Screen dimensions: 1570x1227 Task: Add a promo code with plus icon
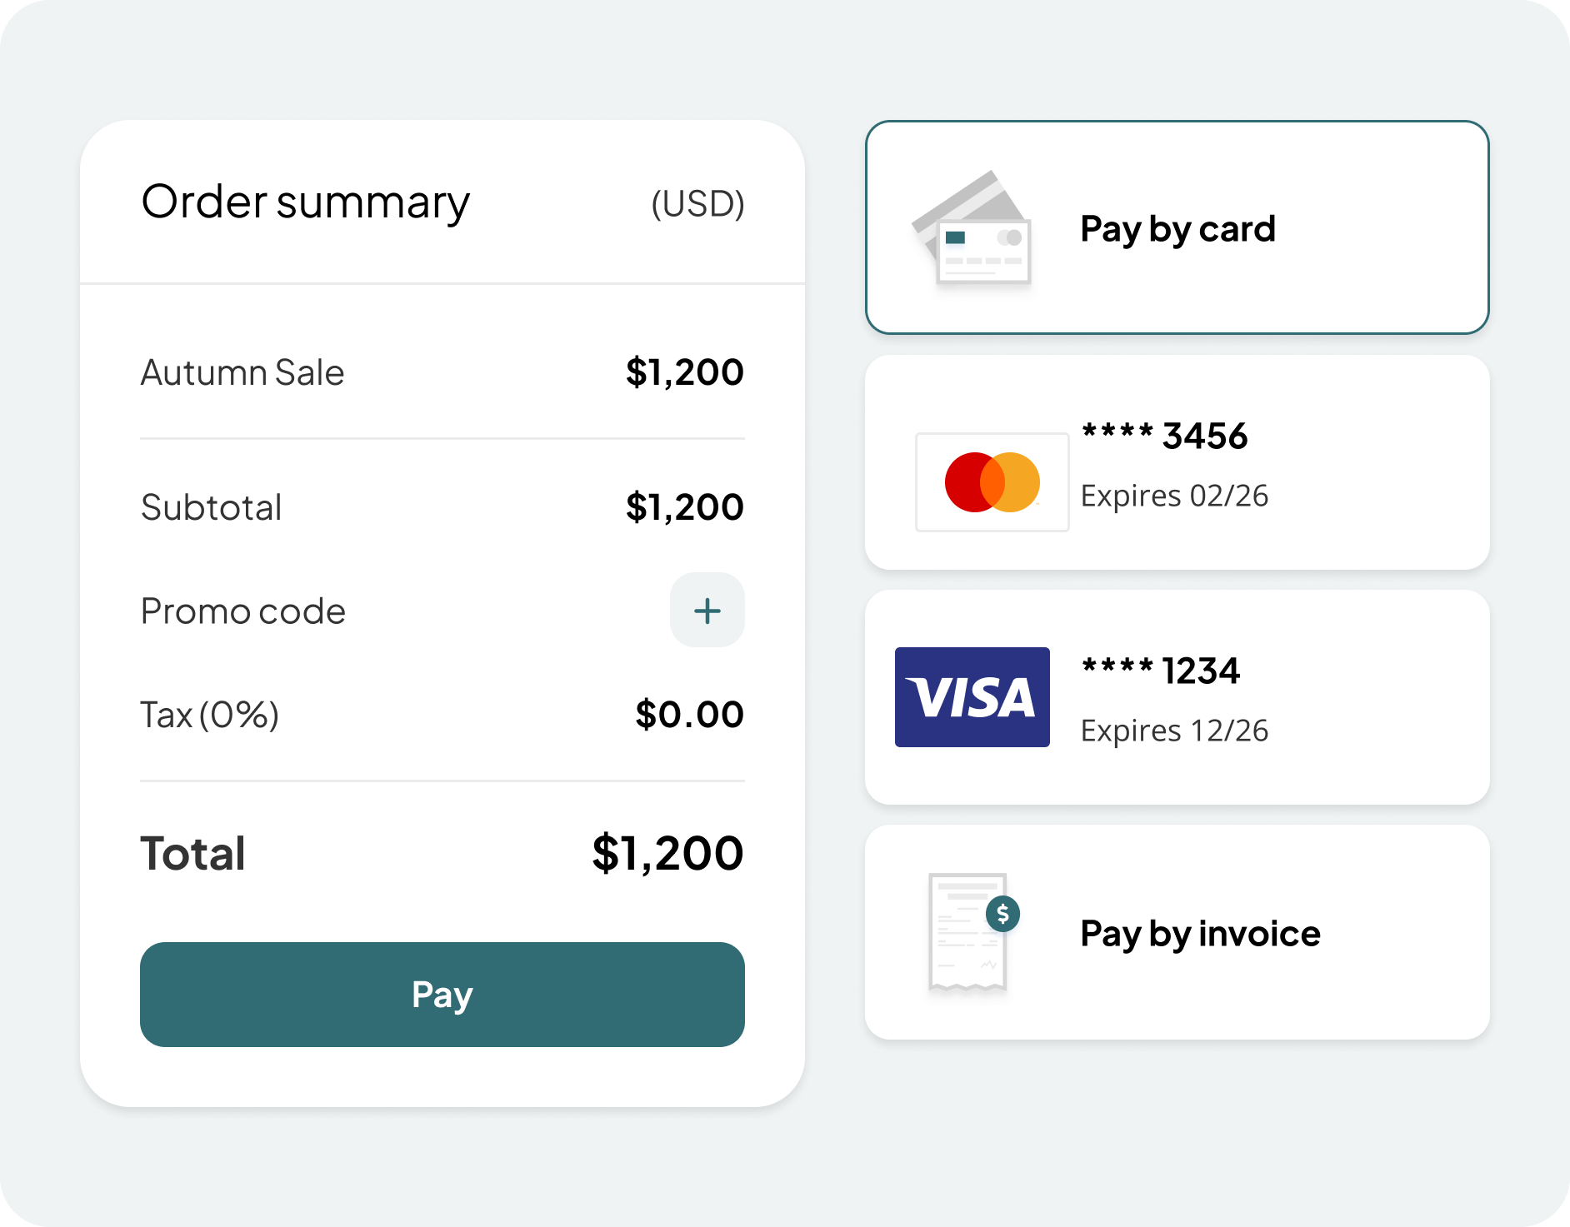[x=707, y=611]
